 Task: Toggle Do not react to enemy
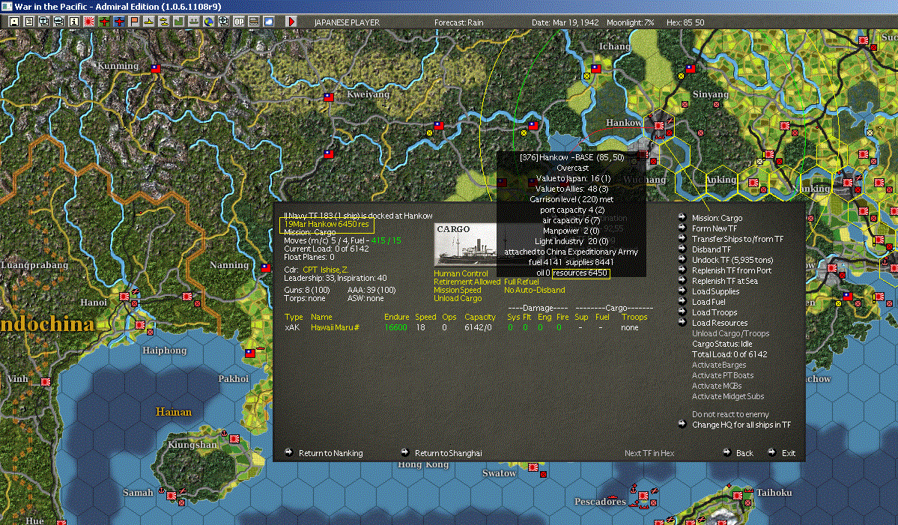coord(730,414)
